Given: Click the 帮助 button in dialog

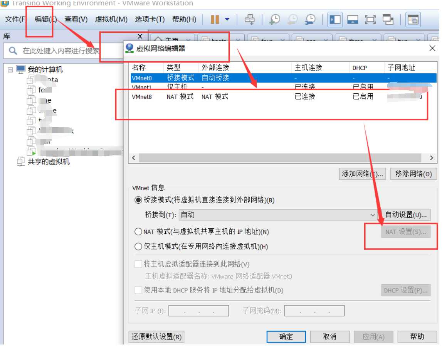Looking at the screenshot, I should 417,336.
